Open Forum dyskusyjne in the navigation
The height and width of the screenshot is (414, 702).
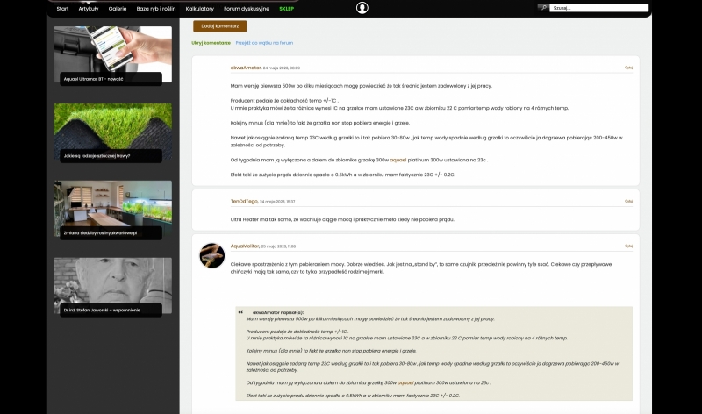(247, 9)
